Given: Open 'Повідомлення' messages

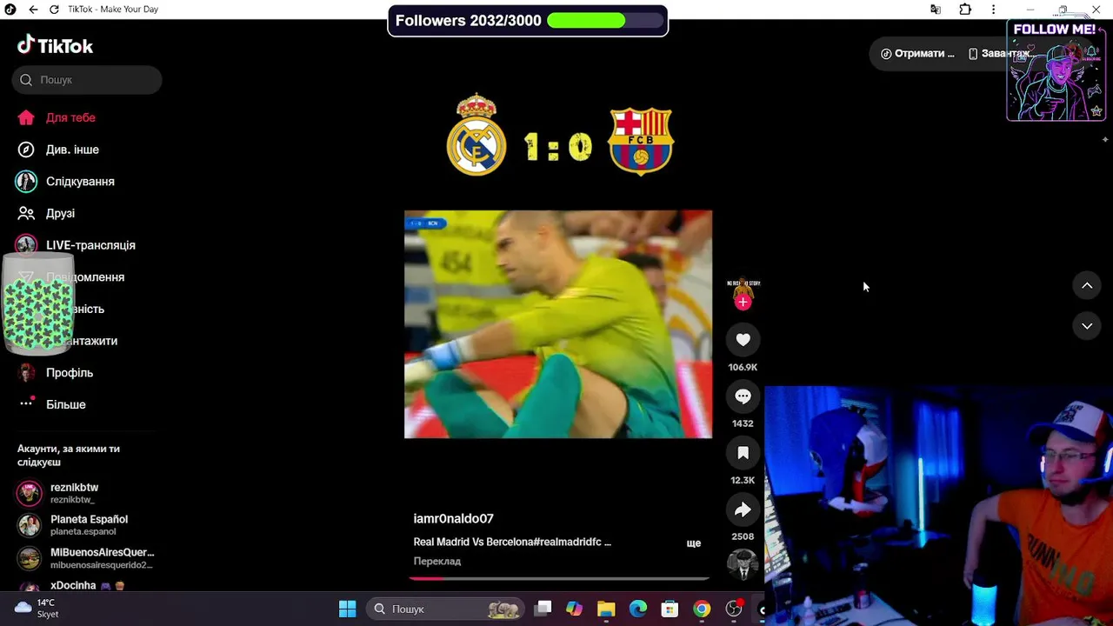Looking at the screenshot, I should click(85, 277).
